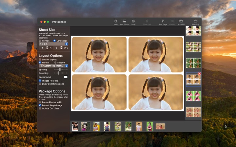Click the Package Options heading

coord(52,91)
